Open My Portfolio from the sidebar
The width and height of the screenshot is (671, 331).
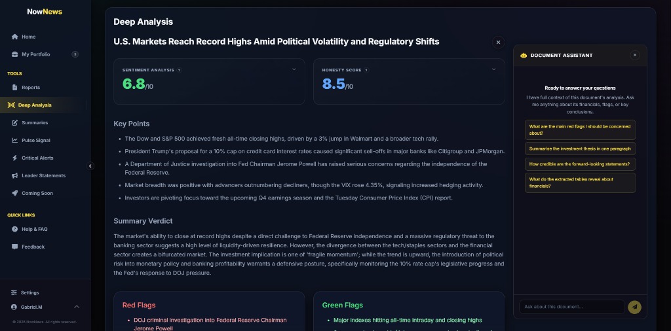pos(35,54)
